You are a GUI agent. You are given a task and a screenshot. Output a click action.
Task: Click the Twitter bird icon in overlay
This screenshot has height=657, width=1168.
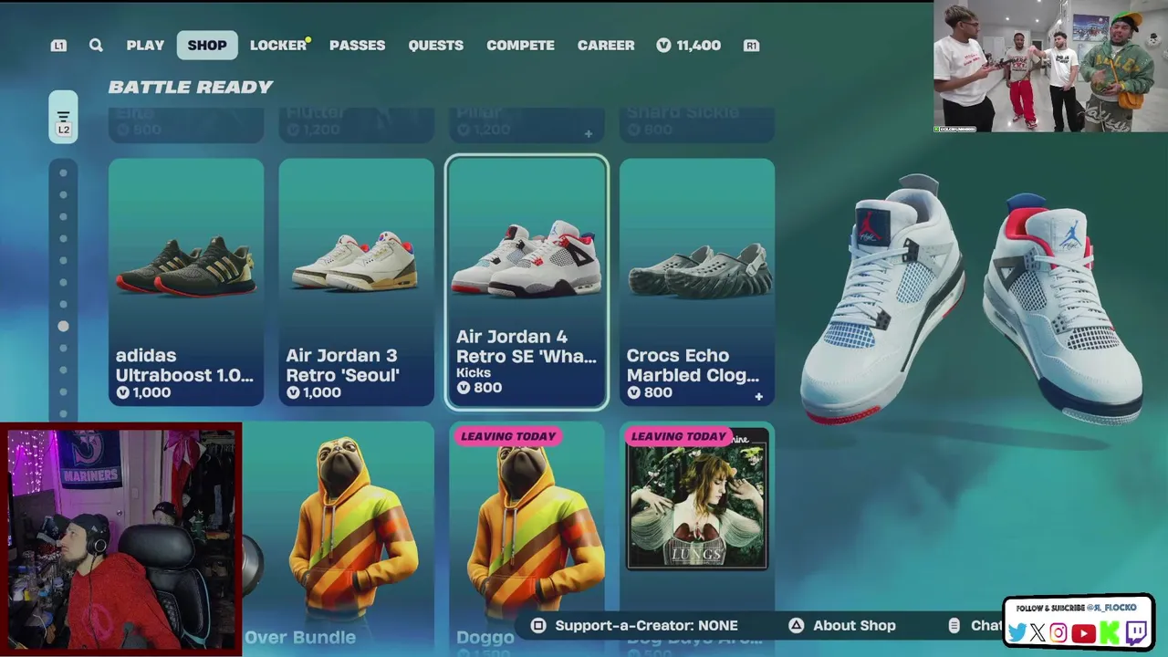1017,632
